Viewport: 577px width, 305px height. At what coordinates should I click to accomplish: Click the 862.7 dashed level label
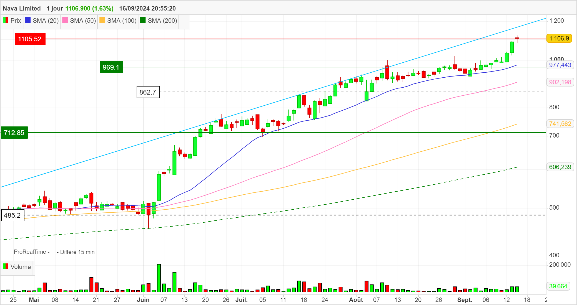pos(148,92)
